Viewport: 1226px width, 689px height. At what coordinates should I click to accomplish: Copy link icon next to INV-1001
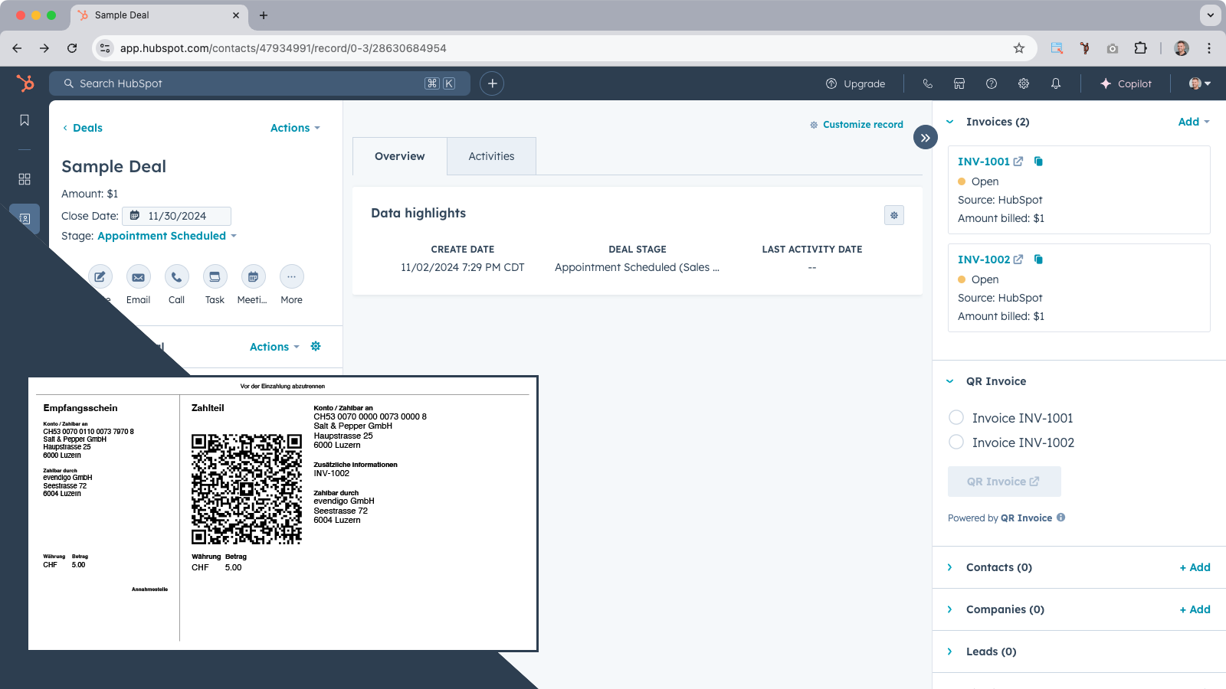pos(1038,162)
